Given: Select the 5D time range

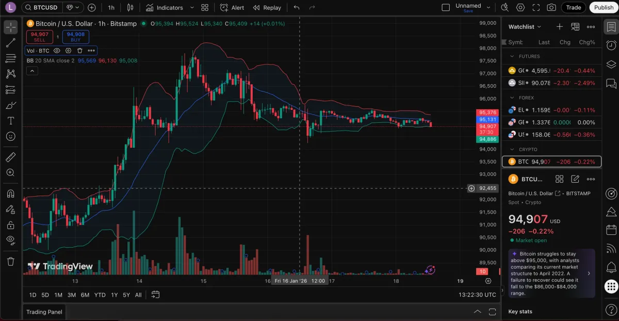Looking at the screenshot, I should pos(45,295).
